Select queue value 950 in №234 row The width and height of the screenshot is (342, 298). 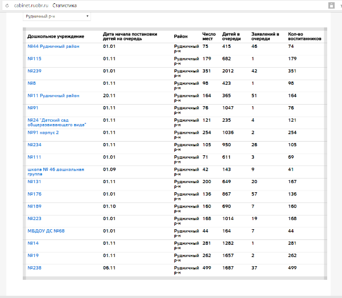226,144
